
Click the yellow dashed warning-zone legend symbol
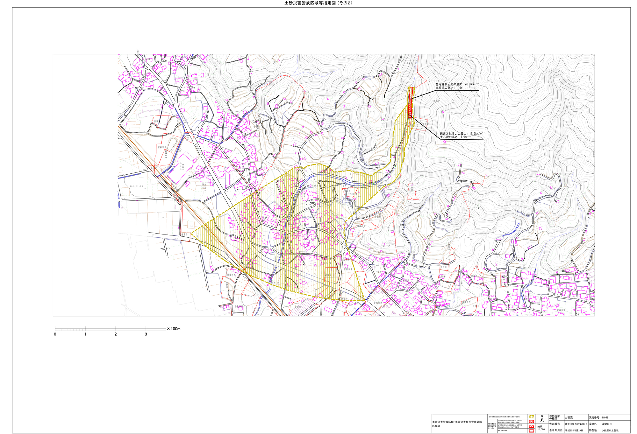click(x=531, y=416)
